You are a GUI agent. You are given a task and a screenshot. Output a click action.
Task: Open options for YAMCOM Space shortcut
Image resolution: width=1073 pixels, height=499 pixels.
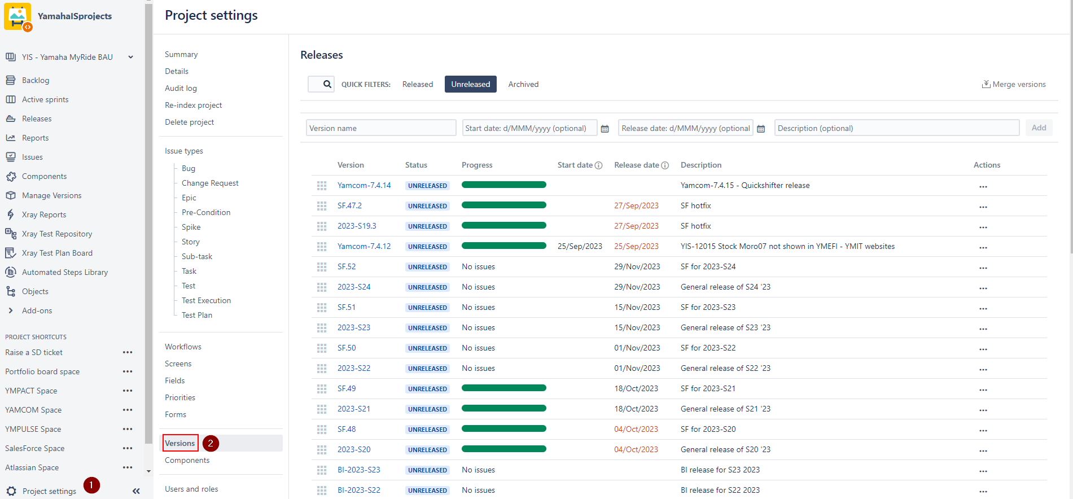point(128,410)
